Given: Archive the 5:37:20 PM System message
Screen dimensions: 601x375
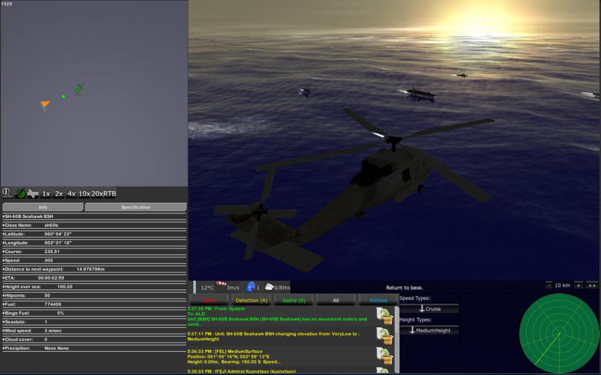Looking at the screenshot, I should click(x=384, y=315).
